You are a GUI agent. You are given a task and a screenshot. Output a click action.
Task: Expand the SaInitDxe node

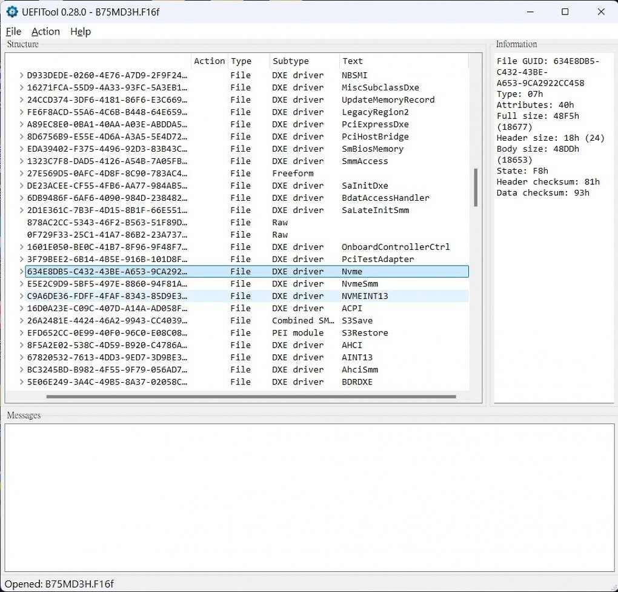click(x=22, y=186)
